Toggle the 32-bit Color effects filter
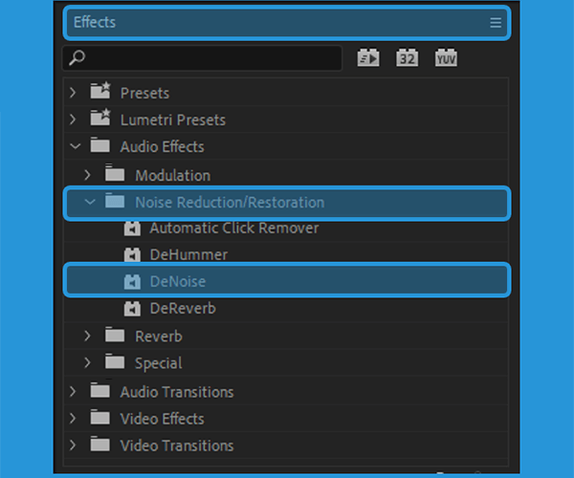This screenshot has height=478, width=574. pyautogui.click(x=408, y=57)
